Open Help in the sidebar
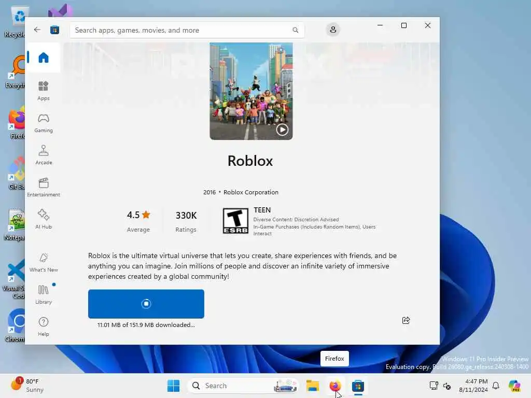The width and height of the screenshot is (531, 398). 44,326
